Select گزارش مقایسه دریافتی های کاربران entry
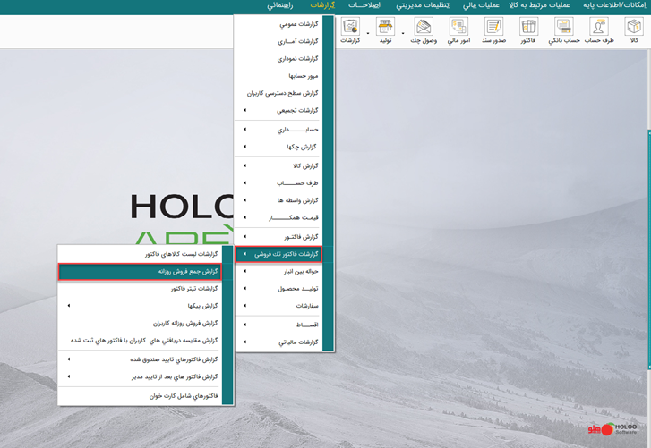651x448 pixels. click(x=140, y=341)
